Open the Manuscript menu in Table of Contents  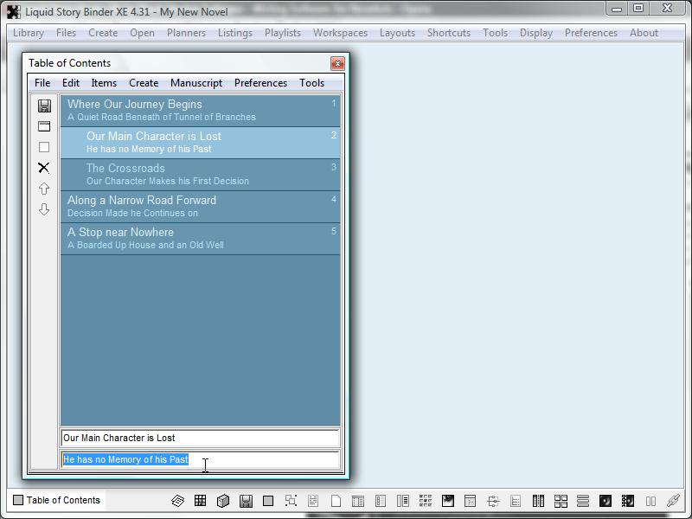pos(196,83)
